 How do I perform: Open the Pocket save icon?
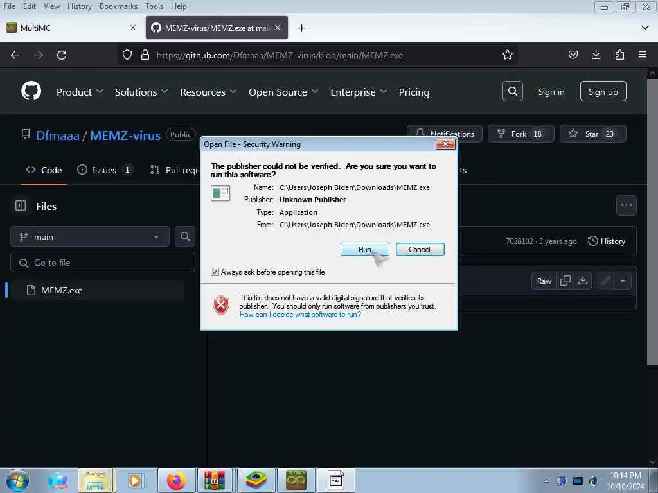(x=573, y=55)
